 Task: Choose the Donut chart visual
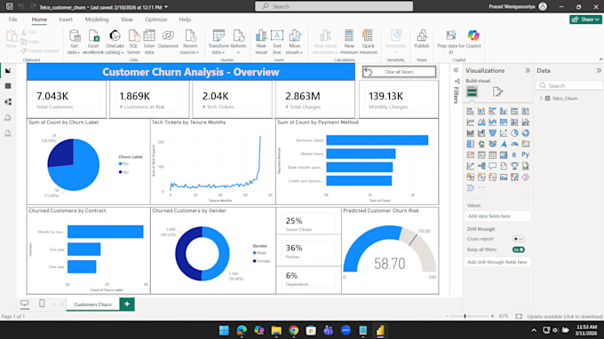point(526,133)
